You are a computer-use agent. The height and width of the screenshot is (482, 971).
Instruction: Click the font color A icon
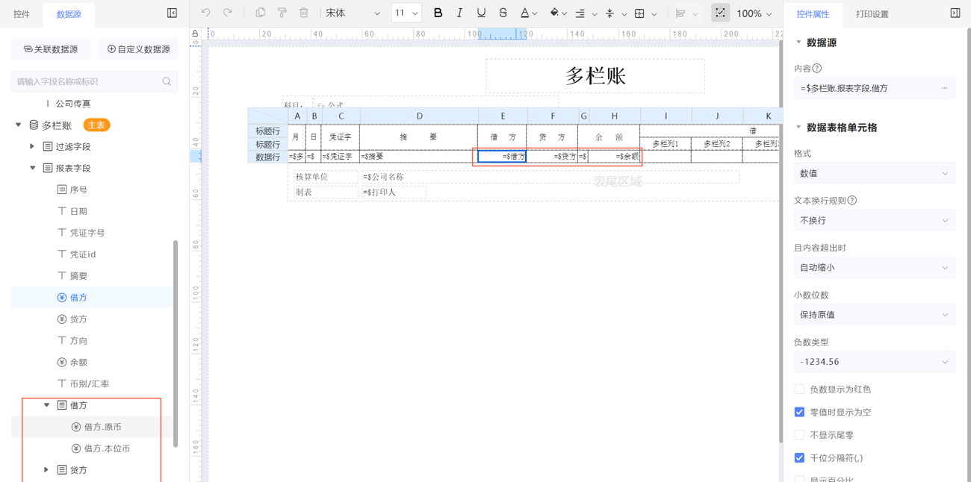pyautogui.click(x=525, y=13)
